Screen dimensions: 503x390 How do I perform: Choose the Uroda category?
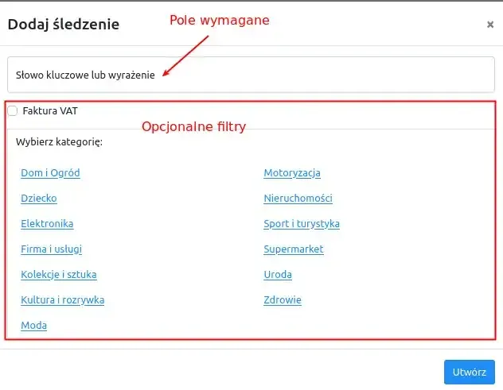pyautogui.click(x=278, y=274)
